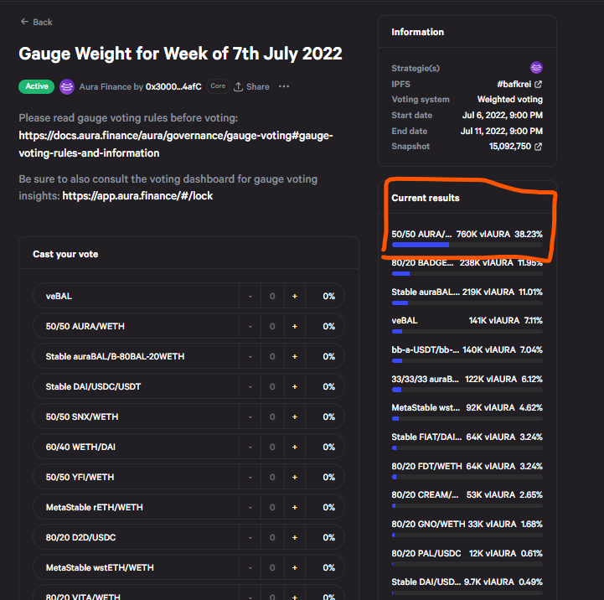Click End date Jul 11, 2022 value
The image size is (604, 600).
pyautogui.click(x=502, y=131)
